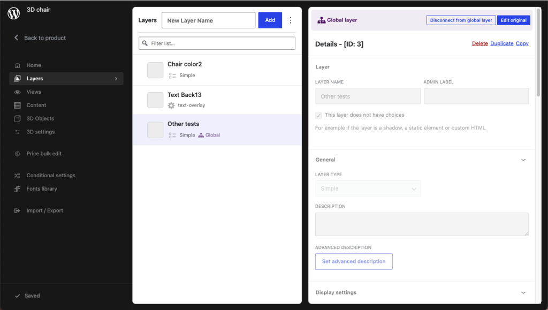Click the Duplicate link
548x310 pixels.
[502, 44]
